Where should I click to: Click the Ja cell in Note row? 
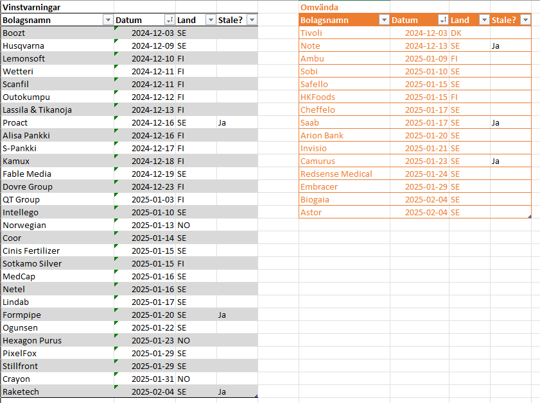point(510,45)
